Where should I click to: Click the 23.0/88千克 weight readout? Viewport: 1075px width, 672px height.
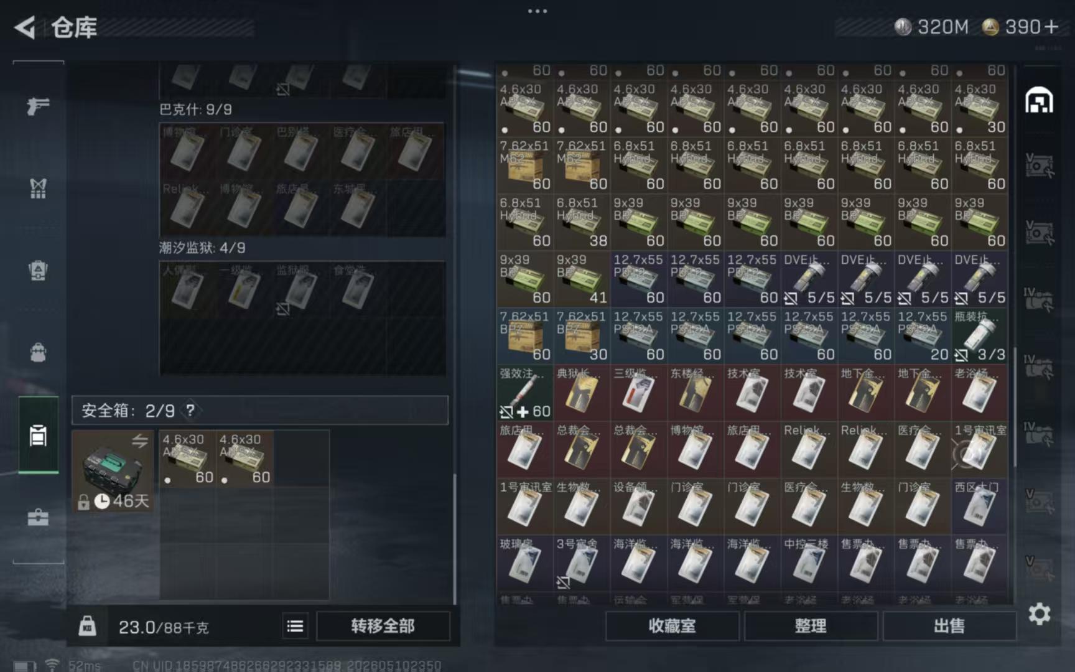(164, 627)
